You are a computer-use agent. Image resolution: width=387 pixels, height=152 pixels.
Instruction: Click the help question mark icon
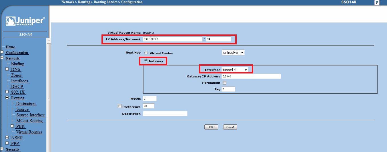click(377, 3)
